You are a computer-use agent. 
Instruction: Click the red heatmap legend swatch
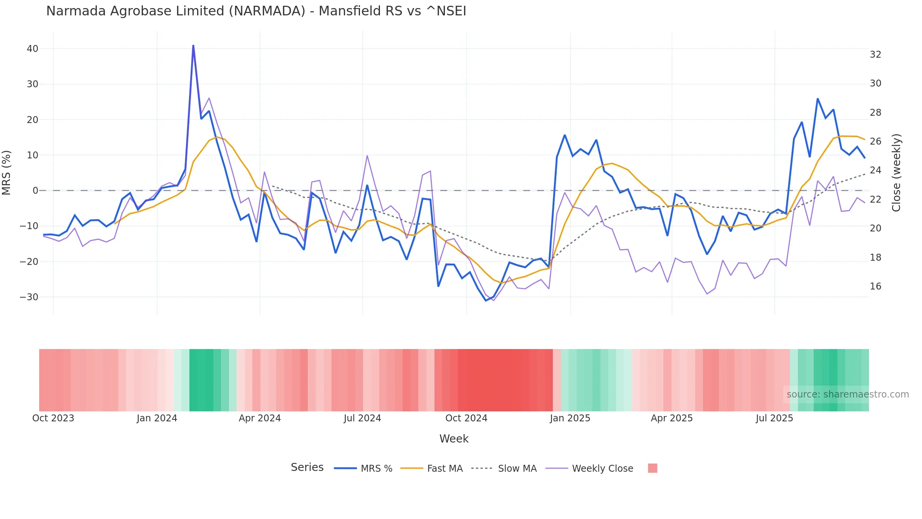pos(652,468)
